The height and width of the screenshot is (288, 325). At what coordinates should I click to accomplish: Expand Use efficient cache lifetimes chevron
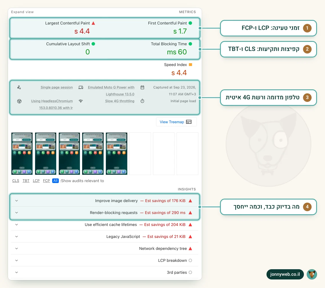(x=17, y=225)
